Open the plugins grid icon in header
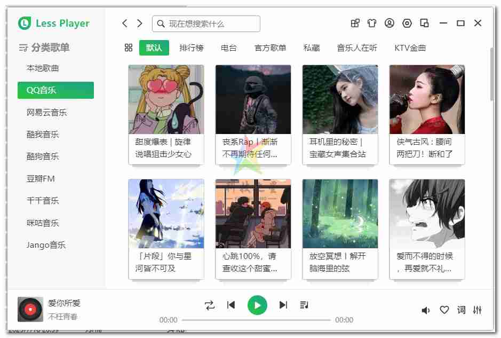Screen dimensions: 501x338 pyautogui.click(x=355, y=23)
